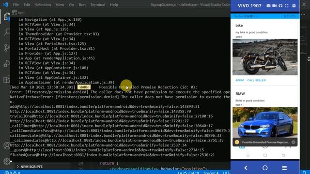Click the headphones audio icon in VIVO toolbar

tap(280, 6)
